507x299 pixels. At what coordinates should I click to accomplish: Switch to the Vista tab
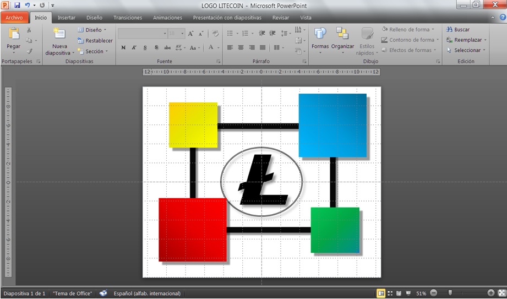[x=306, y=18]
